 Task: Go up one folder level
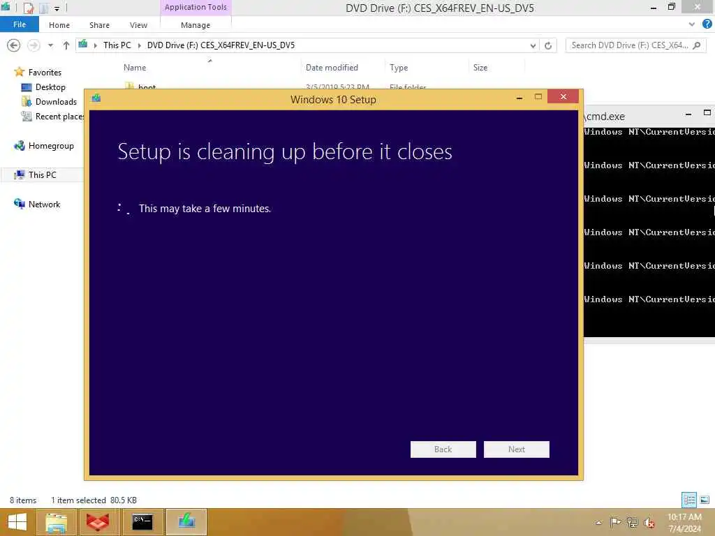[66, 45]
